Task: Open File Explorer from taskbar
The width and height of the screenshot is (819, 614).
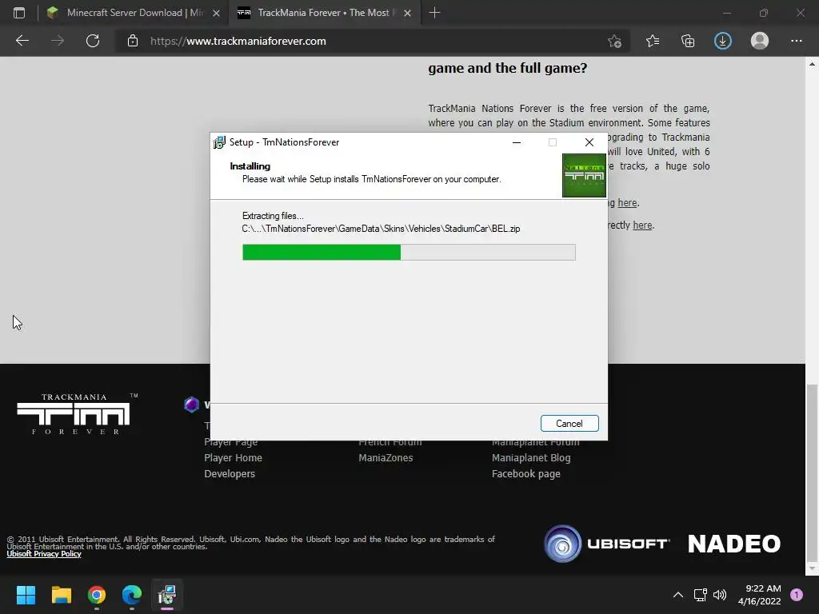Action: [x=61, y=595]
